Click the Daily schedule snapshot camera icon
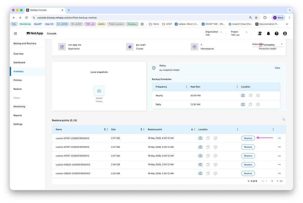303x203 pixels. (243, 104)
